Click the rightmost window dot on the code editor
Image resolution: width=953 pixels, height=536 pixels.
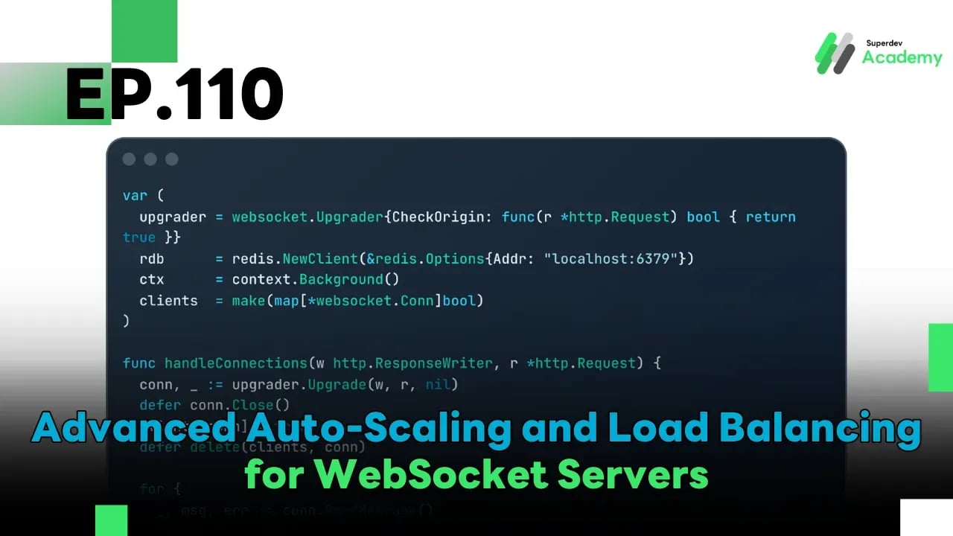(x=171, y=159)
